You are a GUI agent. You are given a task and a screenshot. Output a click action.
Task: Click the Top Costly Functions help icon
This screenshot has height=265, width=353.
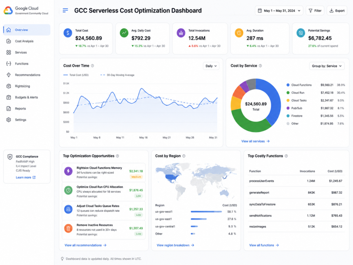click(286, 156)
